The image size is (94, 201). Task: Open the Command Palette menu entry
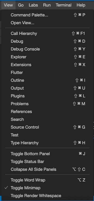click(x=47, y=15)
